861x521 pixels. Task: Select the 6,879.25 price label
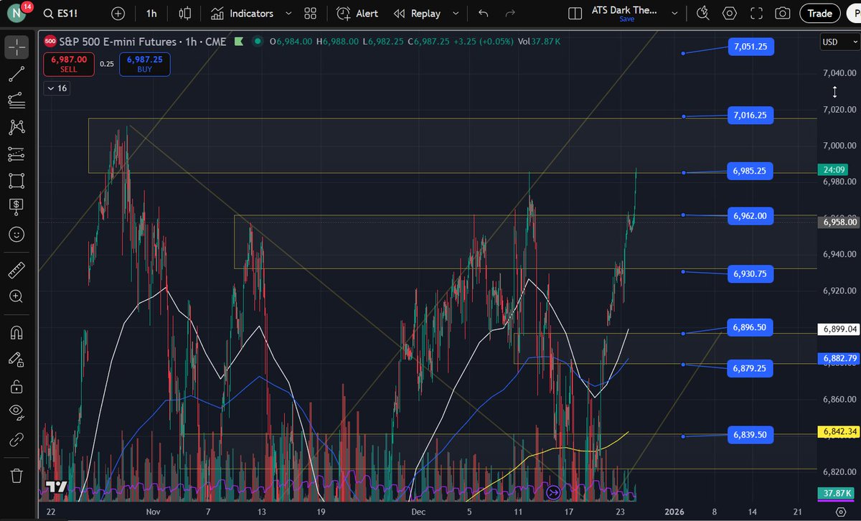pyautogui.click(x=751, y=367)
